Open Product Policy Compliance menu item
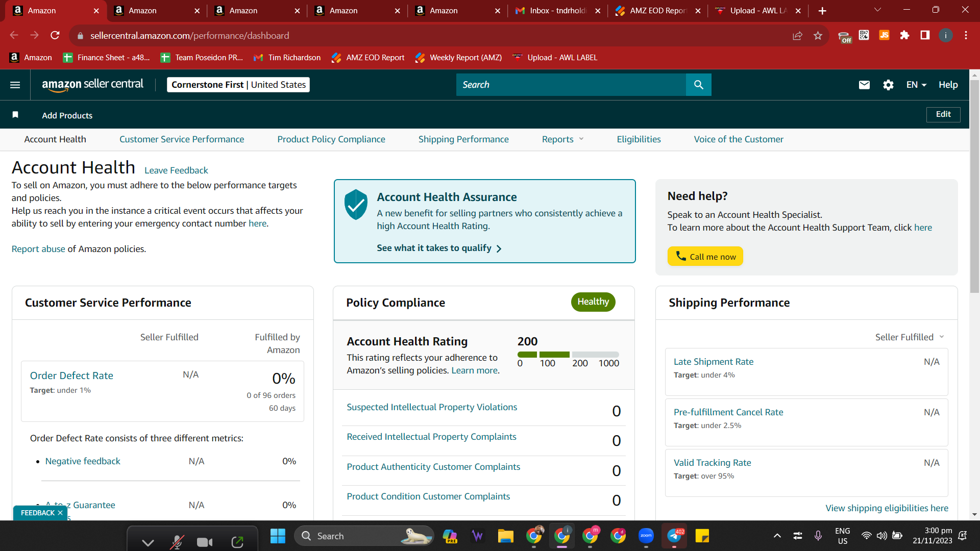The height and width of the screenshot is (551, 980). coord(331,139)
